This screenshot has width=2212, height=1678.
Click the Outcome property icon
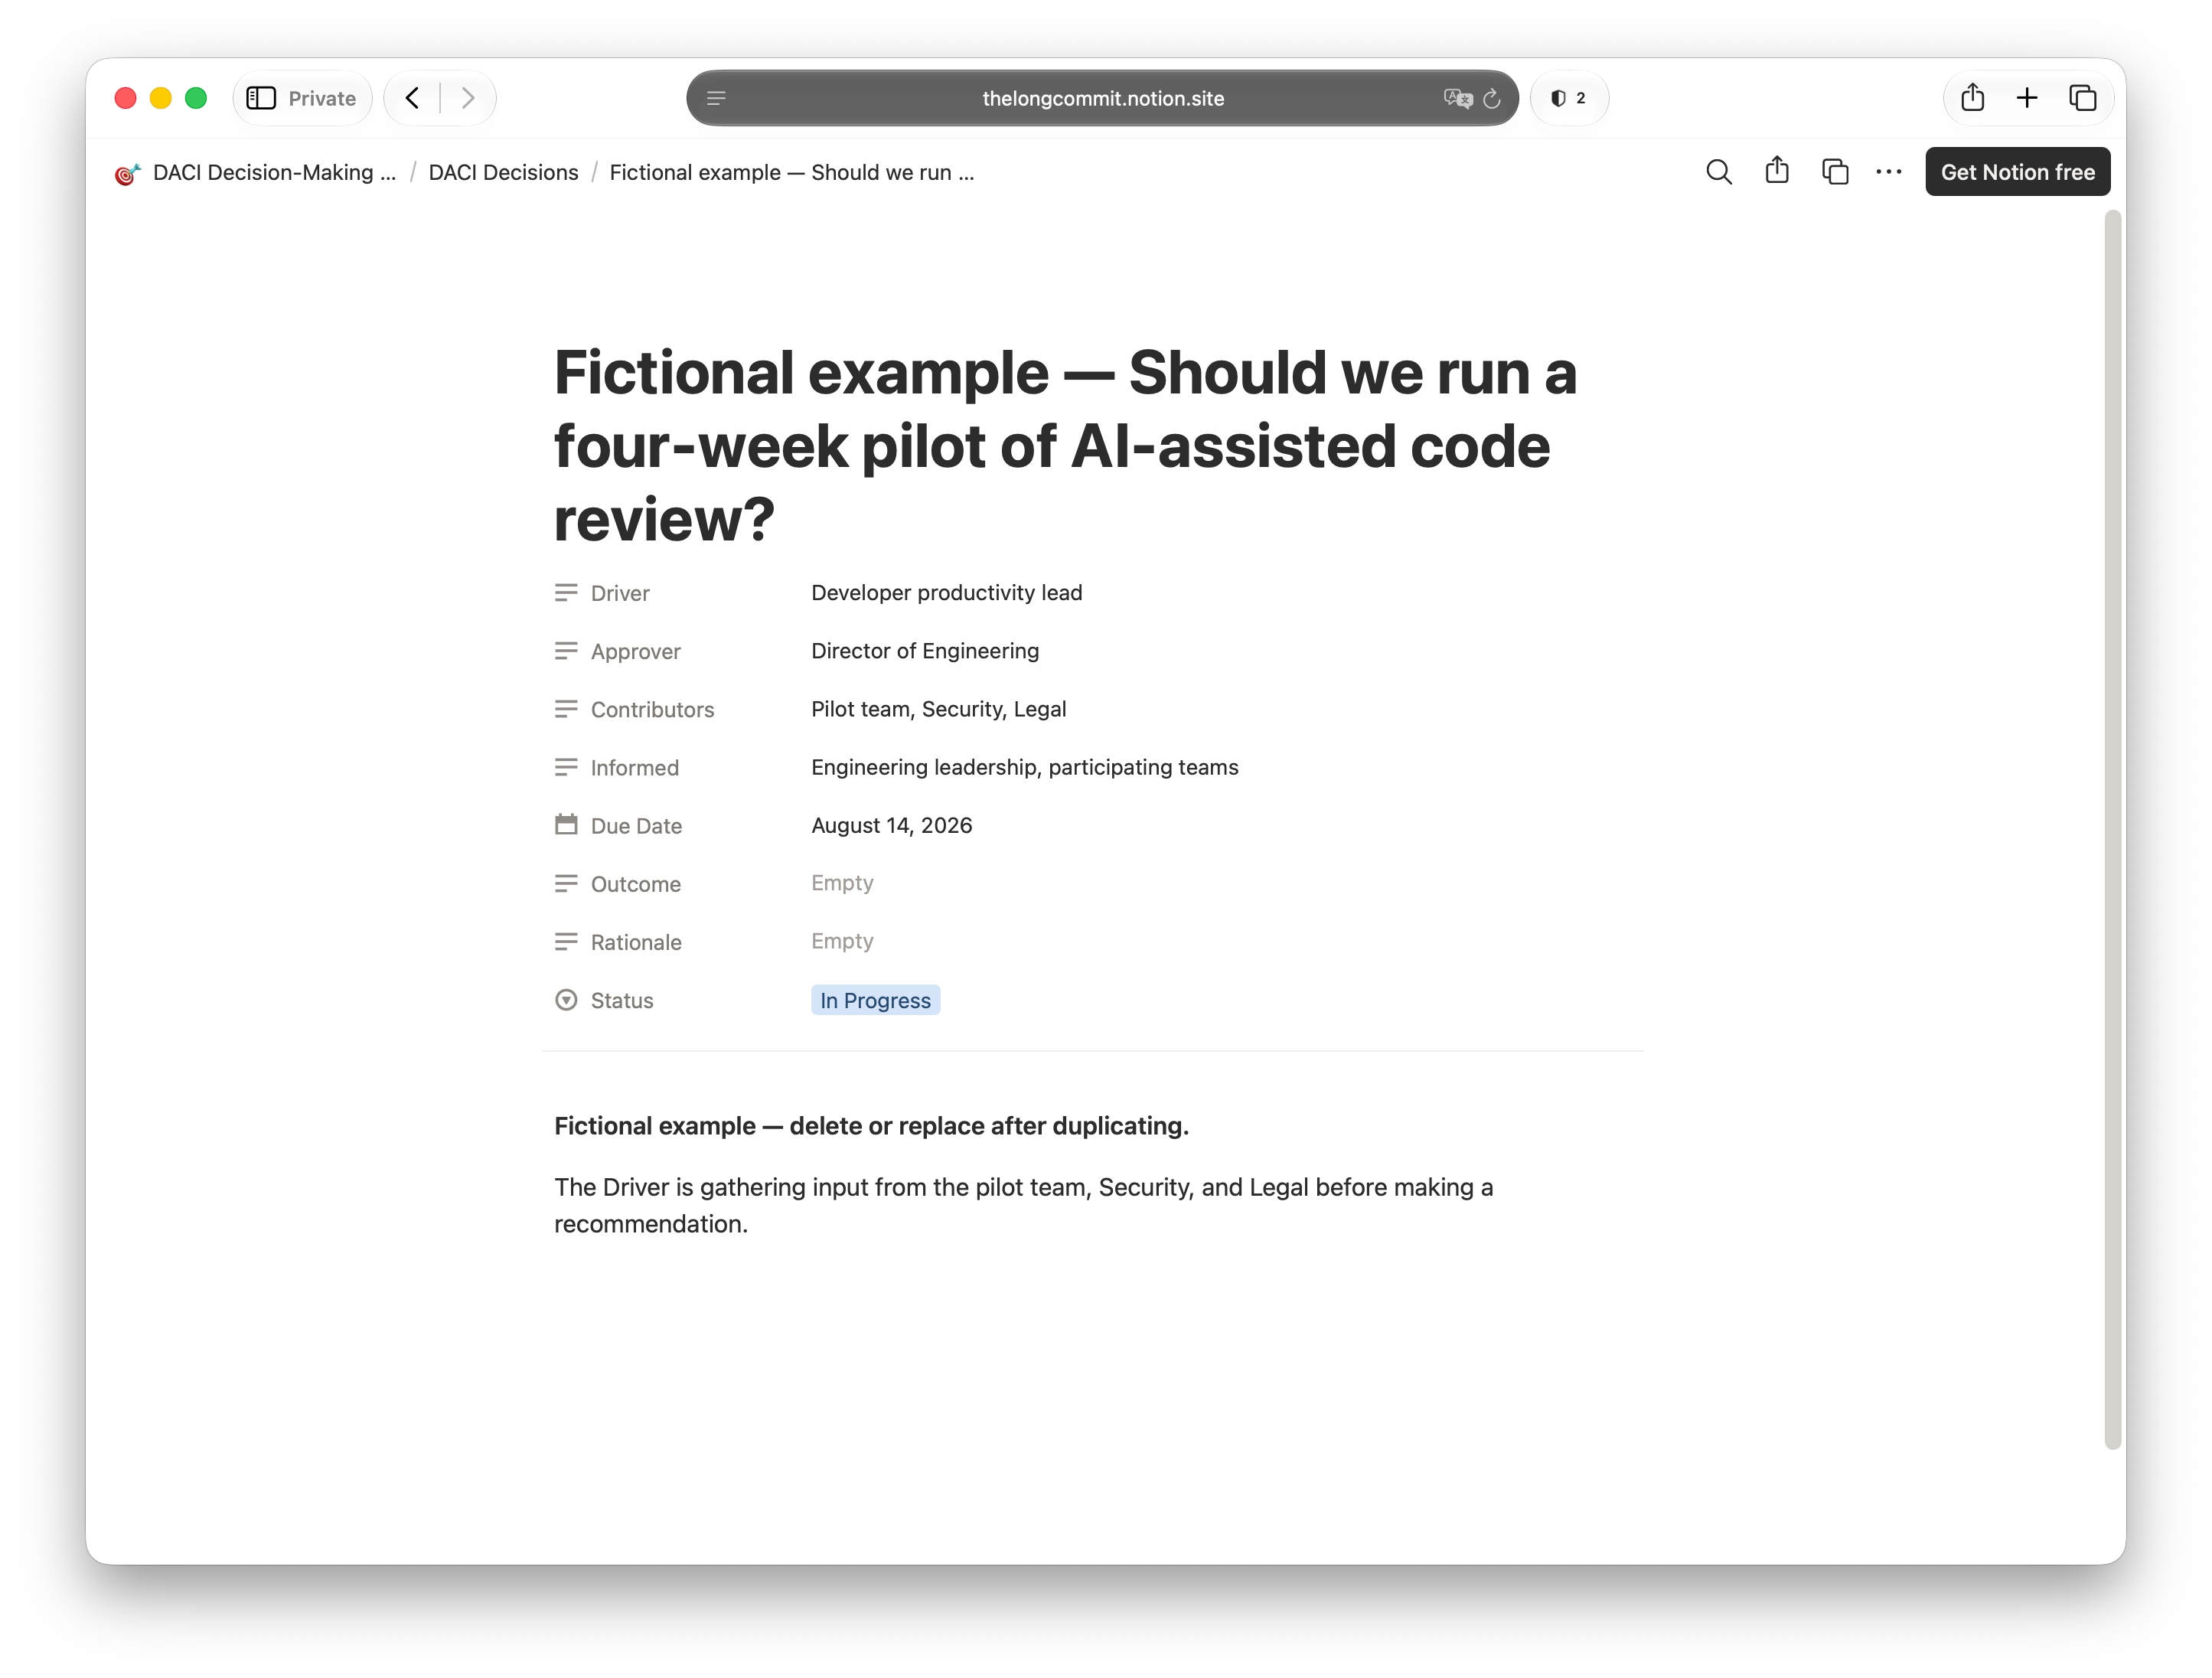coord(566,884)
